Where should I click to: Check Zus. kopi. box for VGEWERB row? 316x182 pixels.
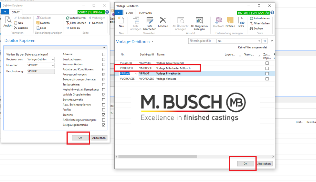267,63
